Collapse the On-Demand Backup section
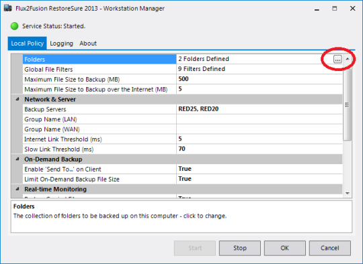The width and height of the screenshot is (363, 264). [x=17, y=159]
